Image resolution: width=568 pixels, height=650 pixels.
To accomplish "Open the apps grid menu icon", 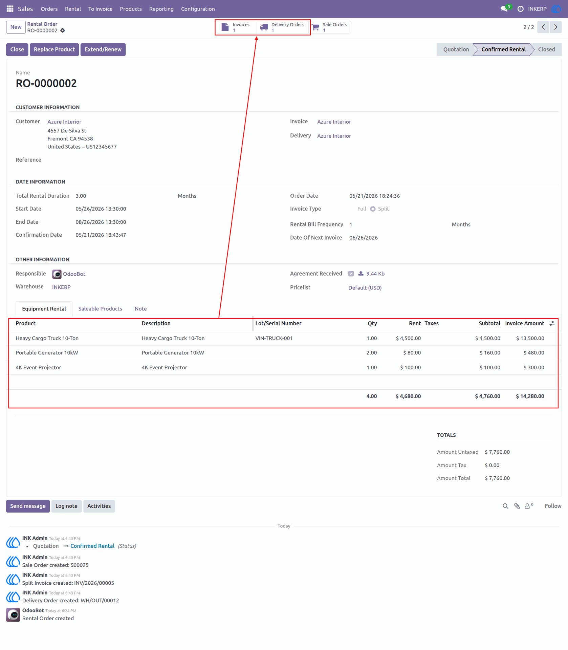I will pyautogui.click(x=10, y=9).
